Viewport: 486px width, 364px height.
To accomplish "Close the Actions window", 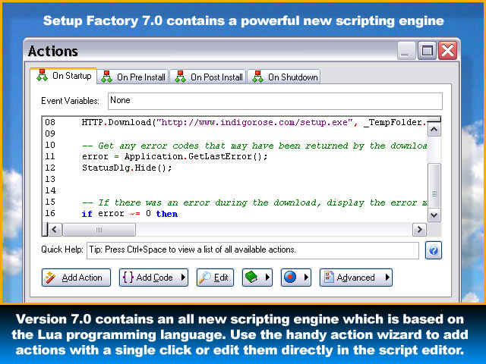I will pyautogui.click(x=448, y=51).
